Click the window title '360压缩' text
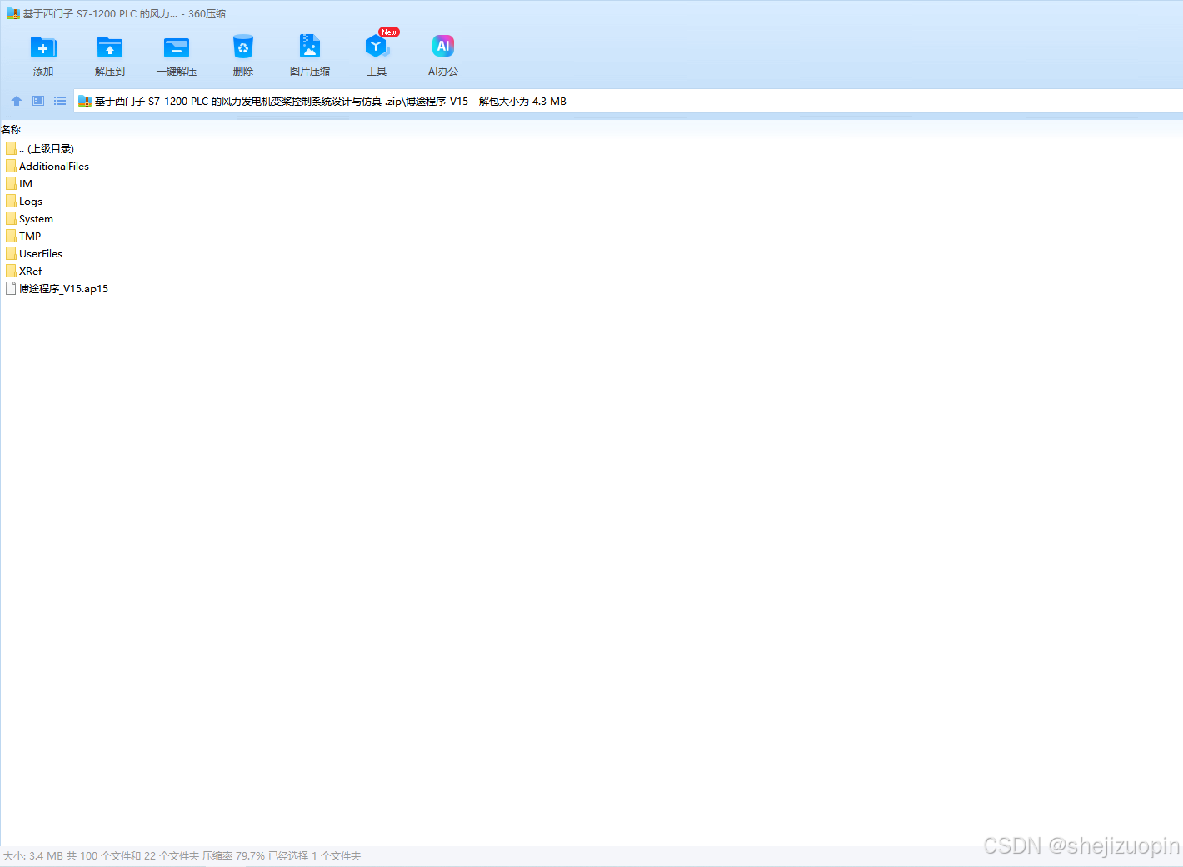 point(207,14)
